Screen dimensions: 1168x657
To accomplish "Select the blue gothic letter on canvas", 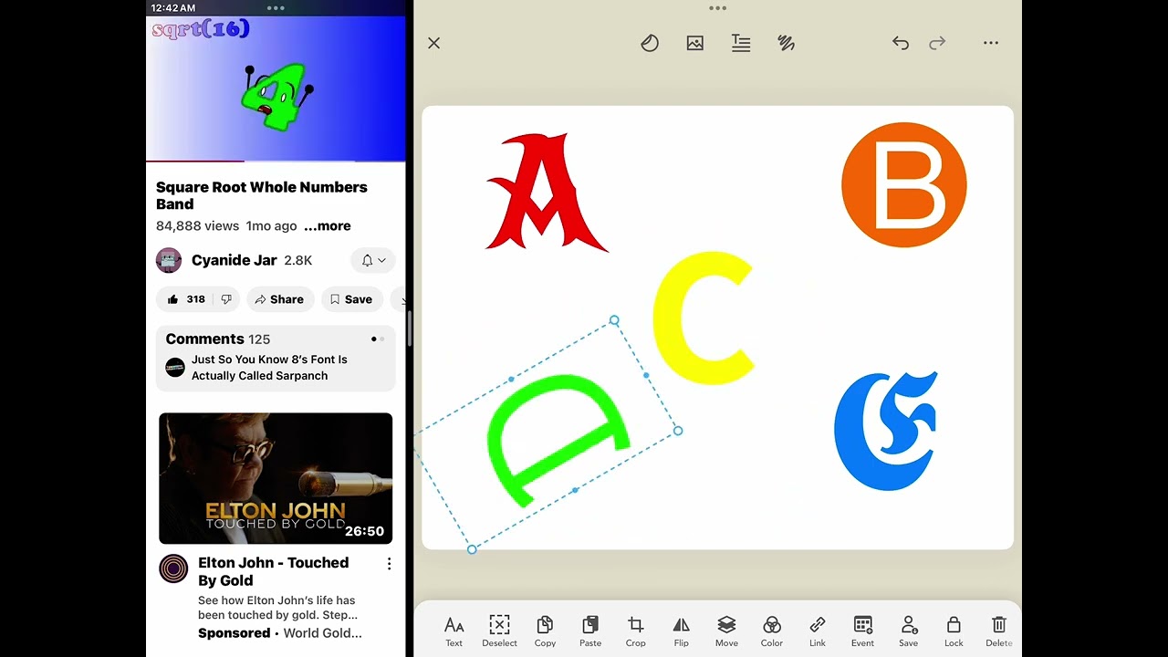I will click(885, 431).
